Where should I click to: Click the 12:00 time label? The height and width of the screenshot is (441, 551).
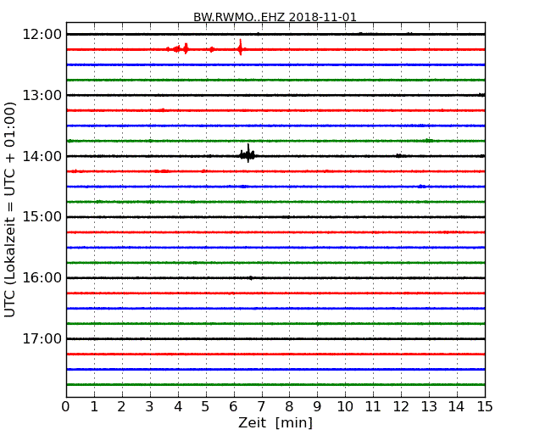point(42,35)
